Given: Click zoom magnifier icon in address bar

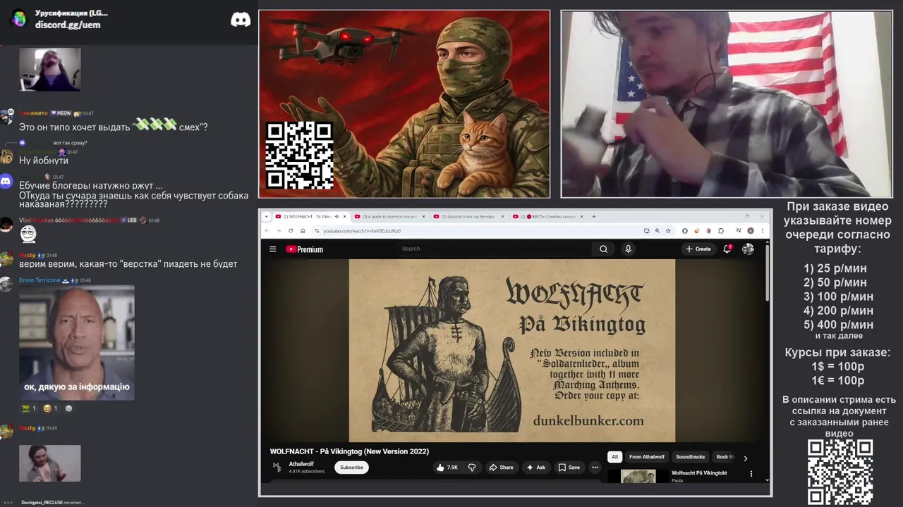Looking at the screenshot, I should tap(657, 231).
